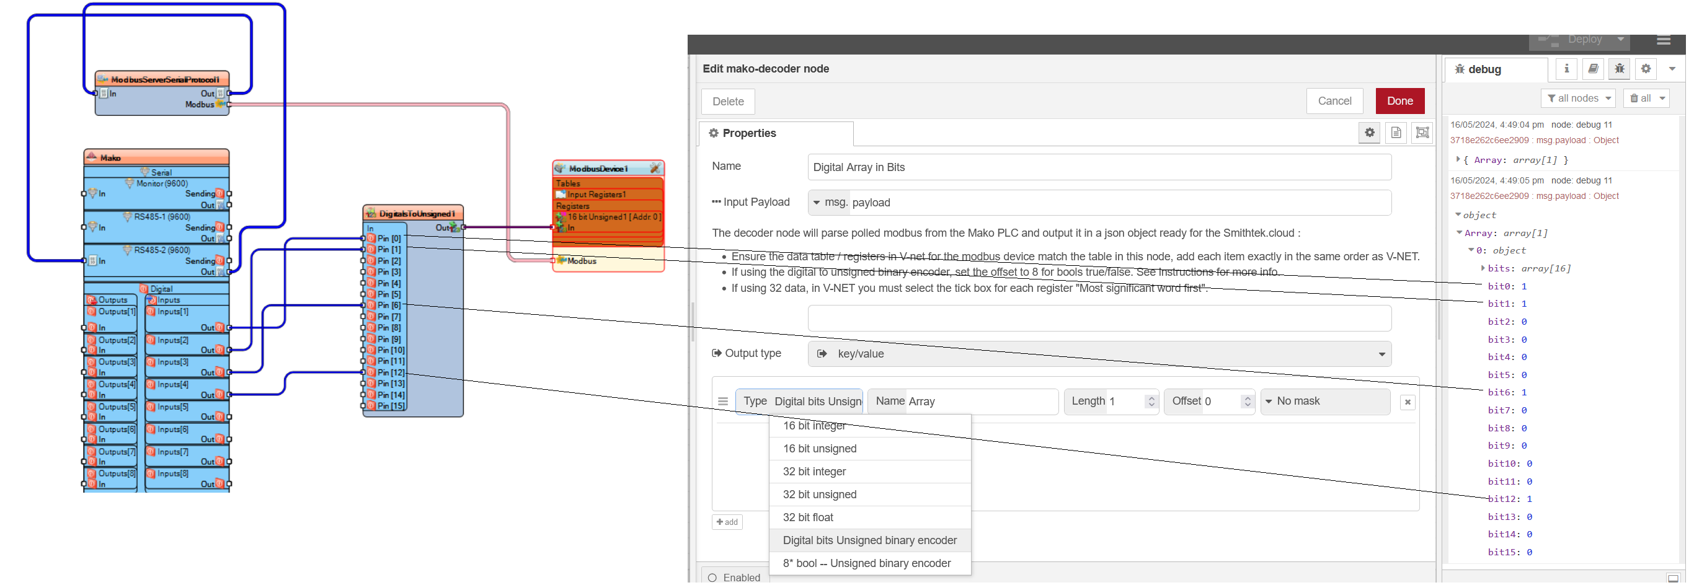Image resolution: width=1694 pixels, height=585 pixels.
Task: Switch to the debug sidebar tab
Action: [1496, 69]
